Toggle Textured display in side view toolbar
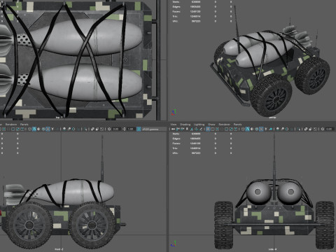Image resolution: width=336 pixels, height=252 pixels. 261,129
